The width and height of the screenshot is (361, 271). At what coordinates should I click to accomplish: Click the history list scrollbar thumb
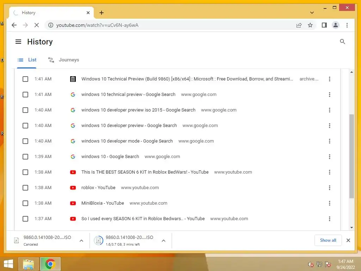pyautogui.click(x=351, y=156)
